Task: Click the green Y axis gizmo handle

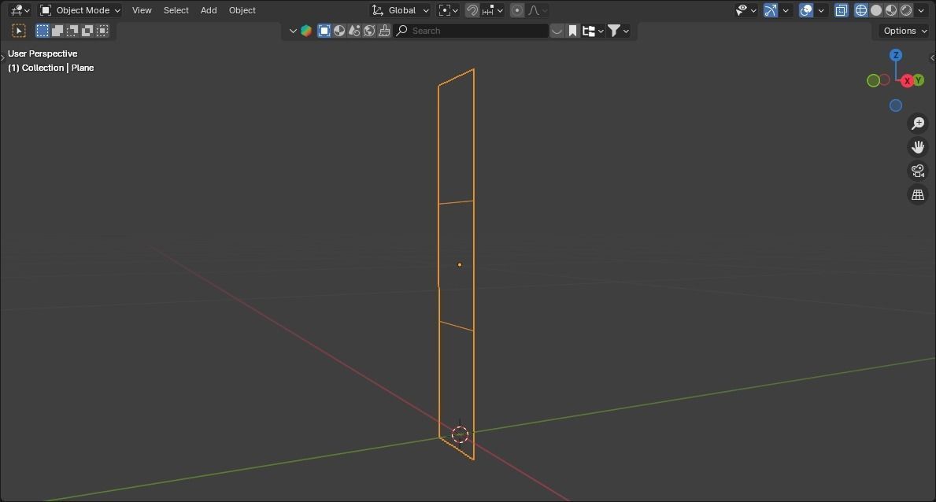Action: point(919,79)
